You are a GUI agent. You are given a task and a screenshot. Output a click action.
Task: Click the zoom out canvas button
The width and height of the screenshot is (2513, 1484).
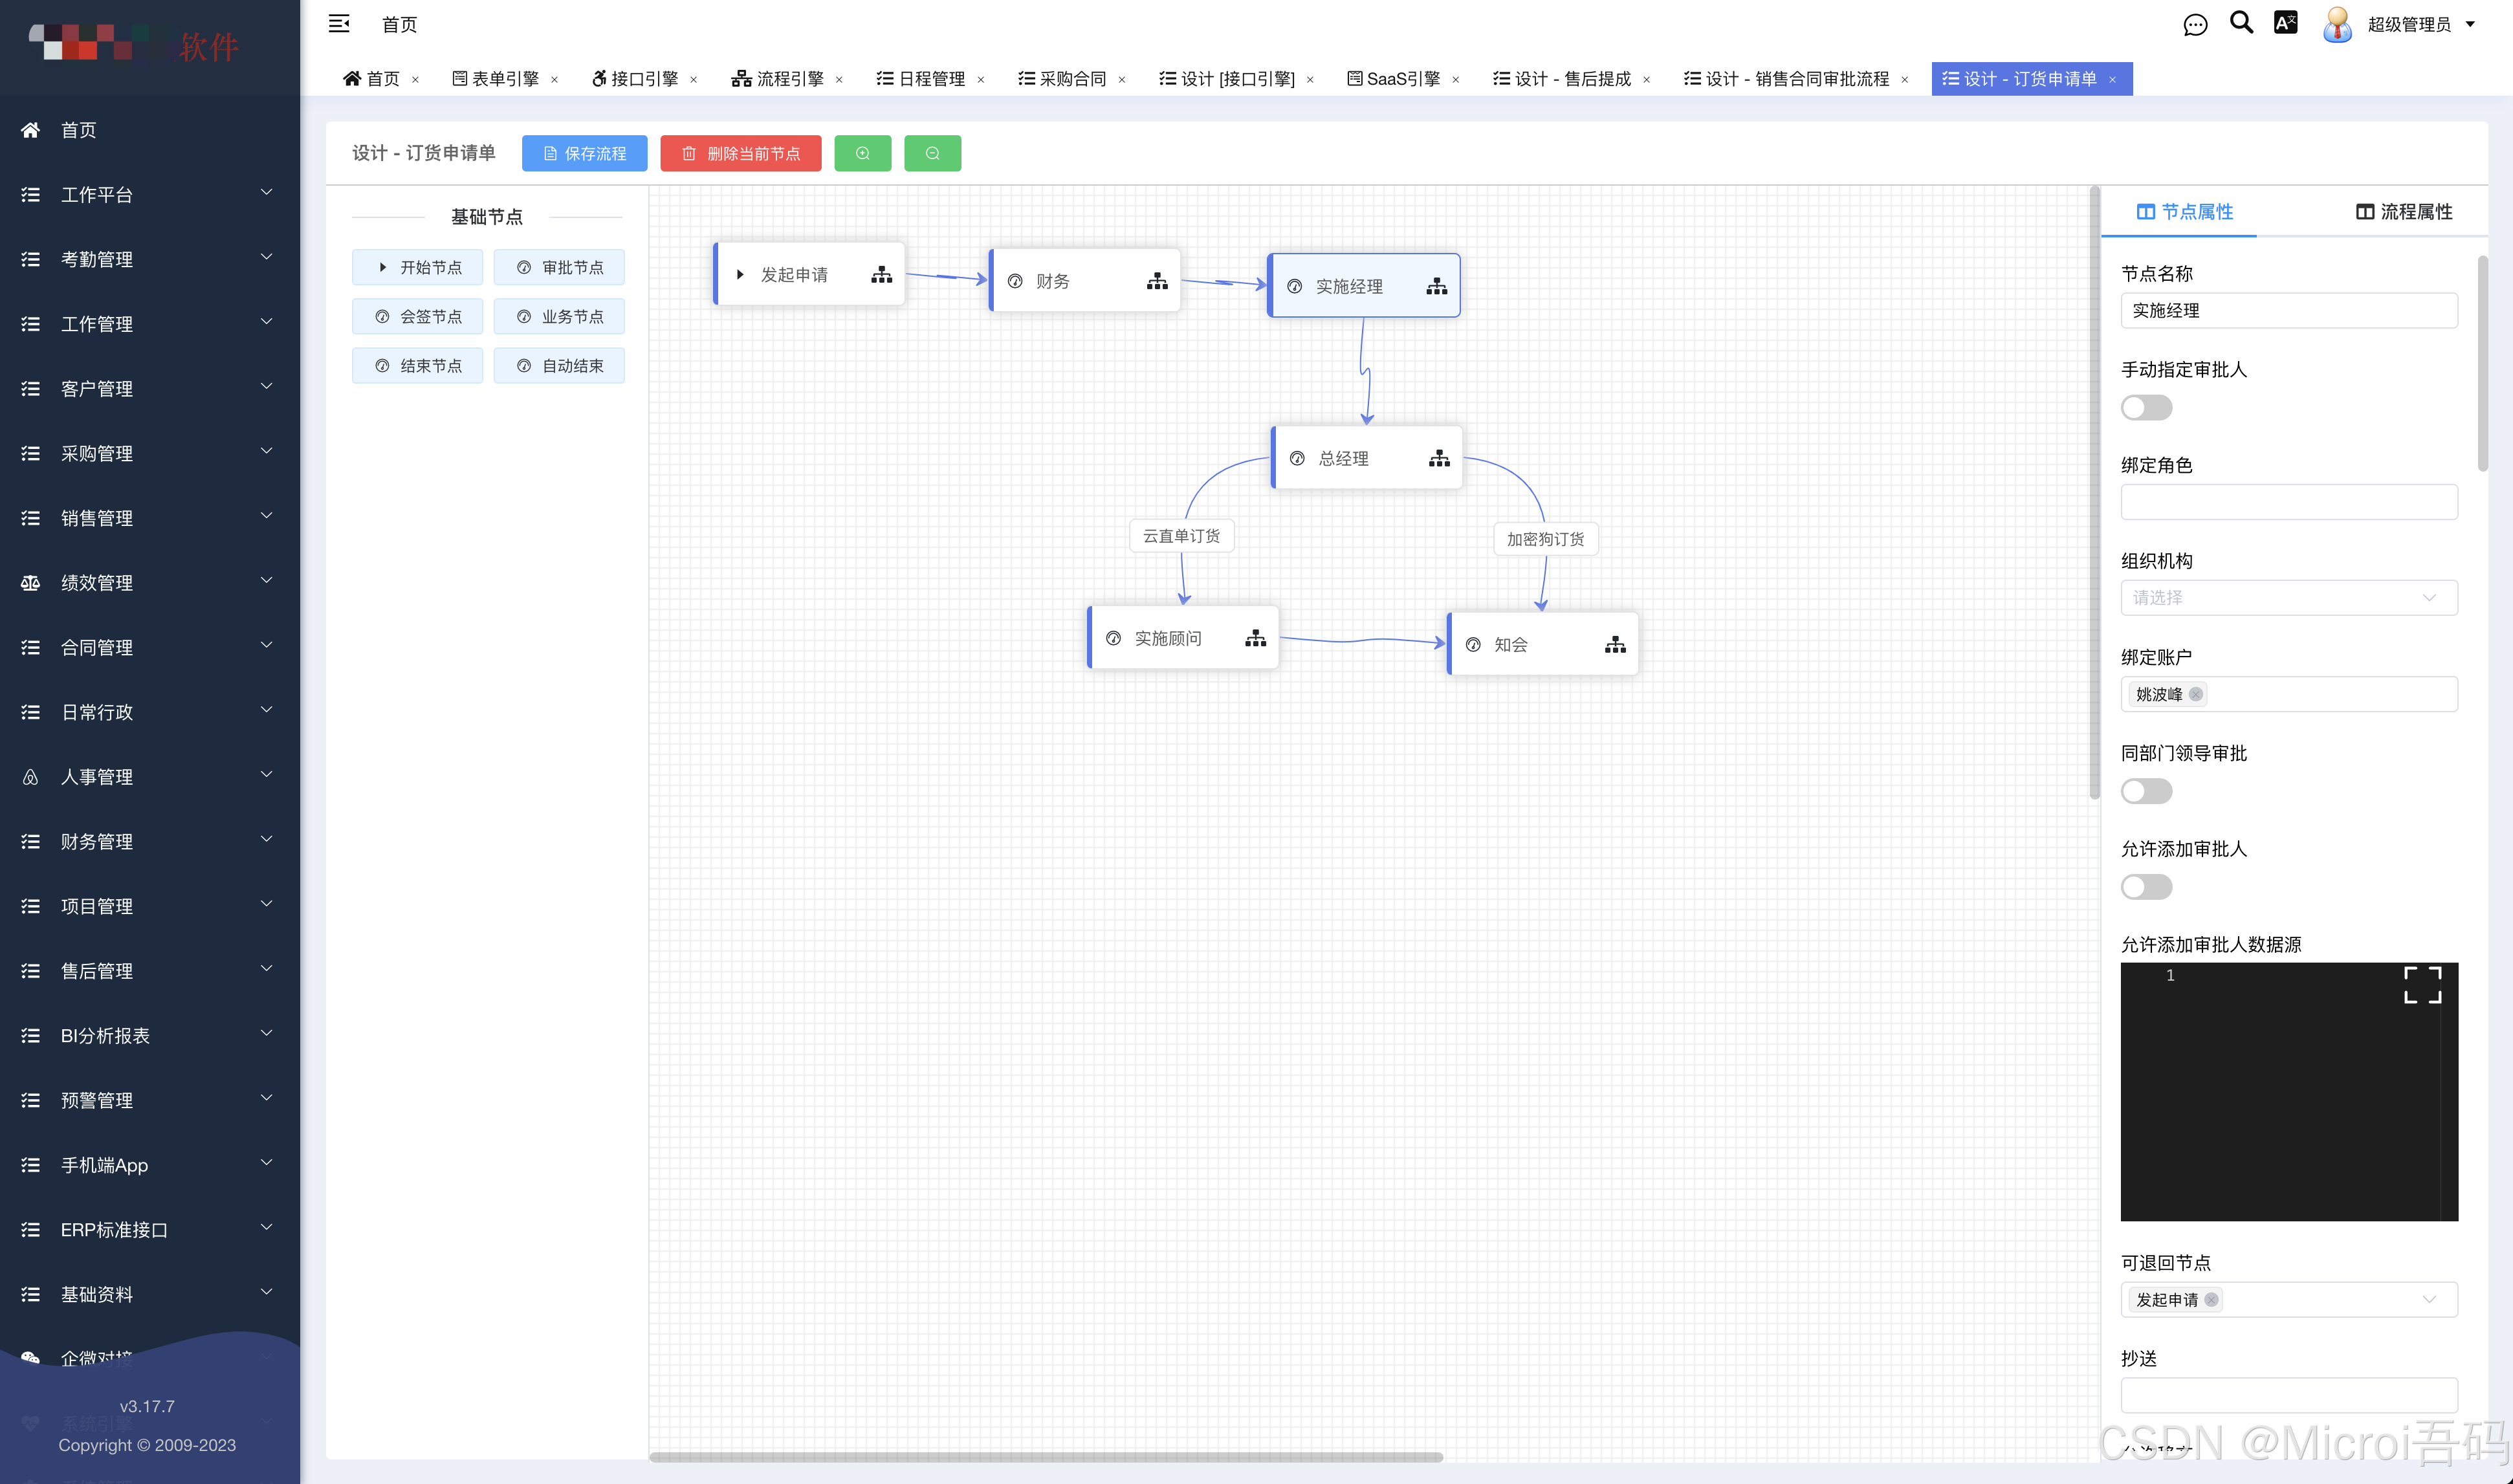(932, 153)
